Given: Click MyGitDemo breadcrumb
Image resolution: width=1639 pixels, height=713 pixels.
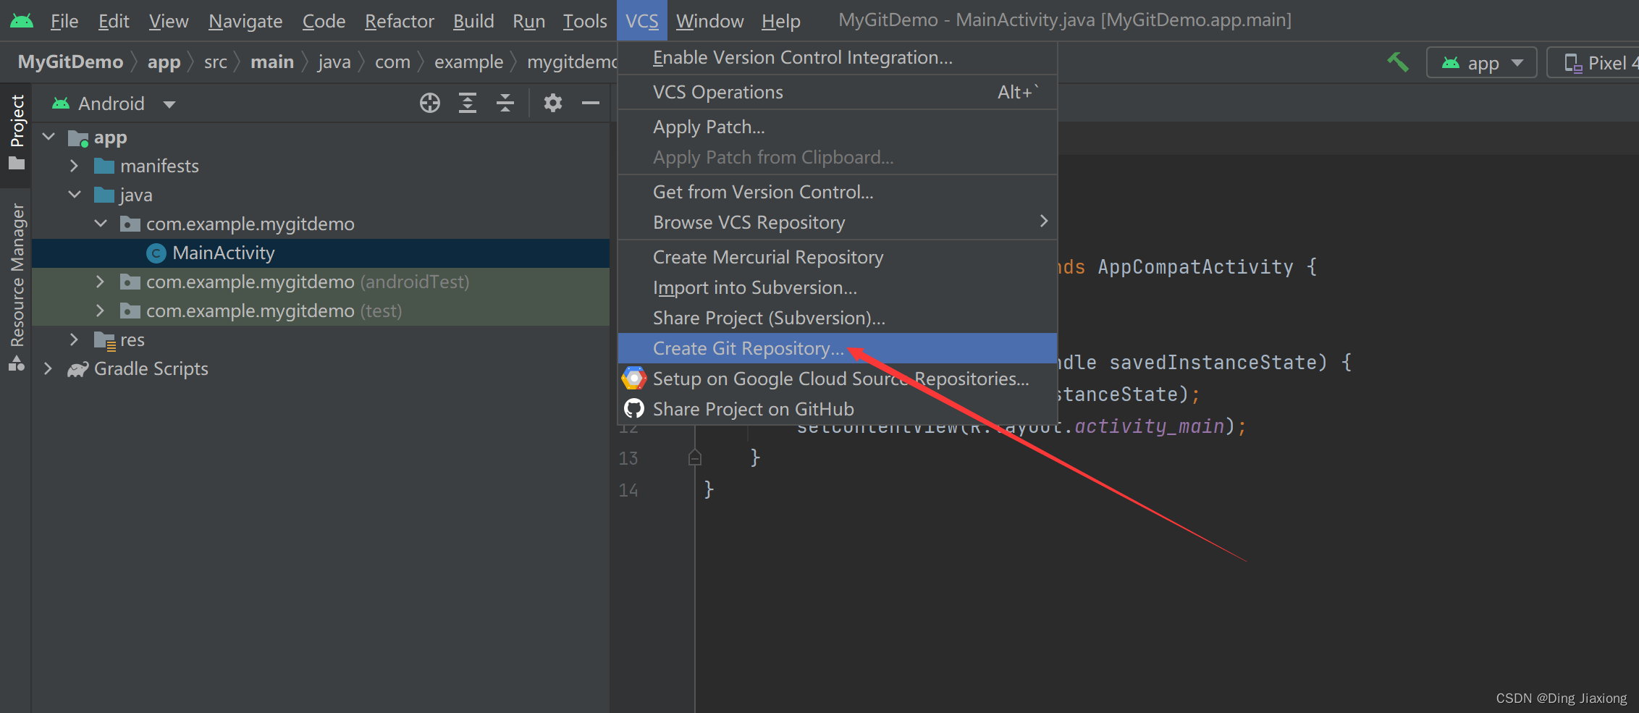Looking at the screenshot, I should tap(70, 62).
